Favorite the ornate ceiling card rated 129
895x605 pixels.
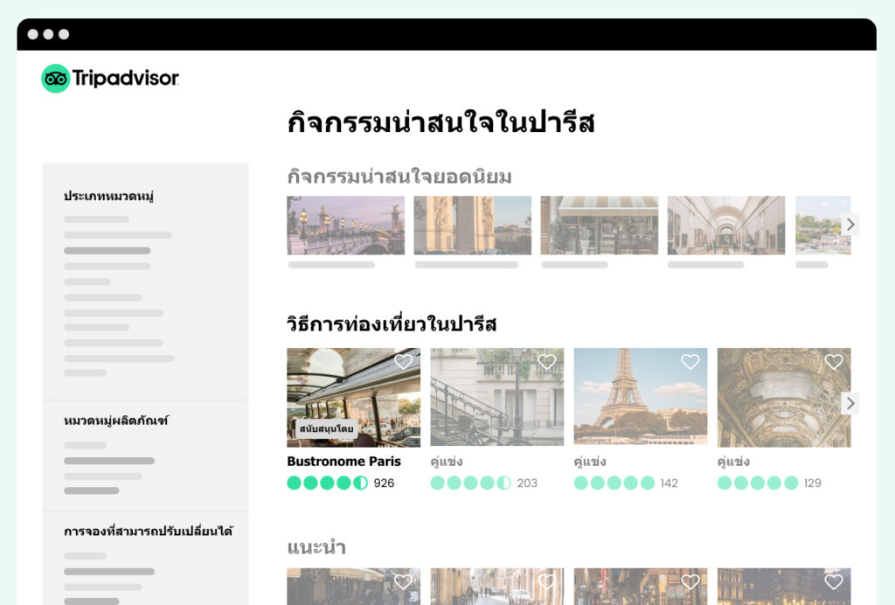point(834,361)
